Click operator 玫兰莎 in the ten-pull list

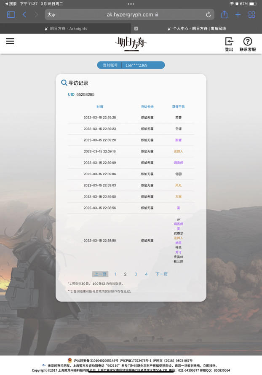178,262
